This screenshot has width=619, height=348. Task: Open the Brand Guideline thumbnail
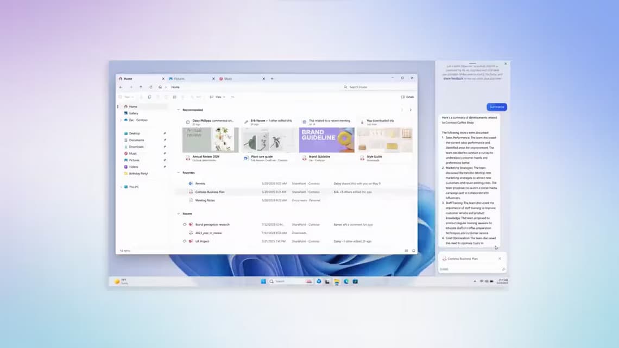[x=326, y=140]
